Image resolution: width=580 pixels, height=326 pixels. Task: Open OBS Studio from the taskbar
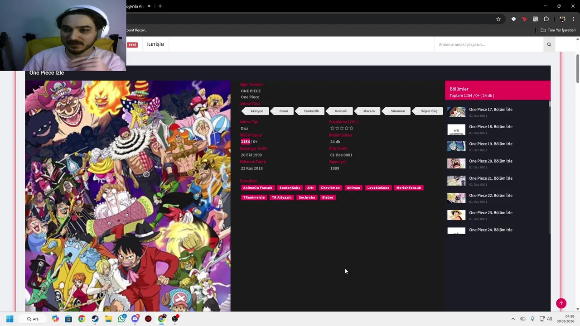175,319
